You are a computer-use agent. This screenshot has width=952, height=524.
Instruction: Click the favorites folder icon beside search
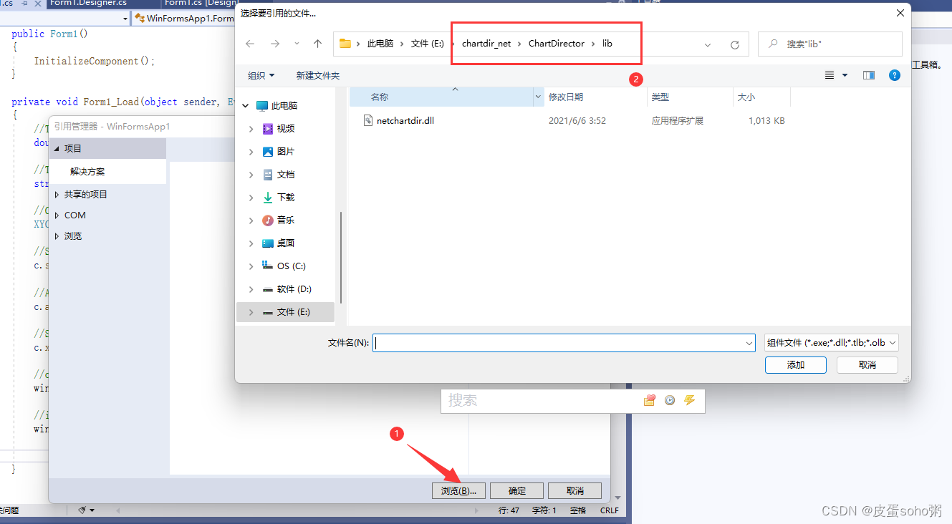click(649, 400)
